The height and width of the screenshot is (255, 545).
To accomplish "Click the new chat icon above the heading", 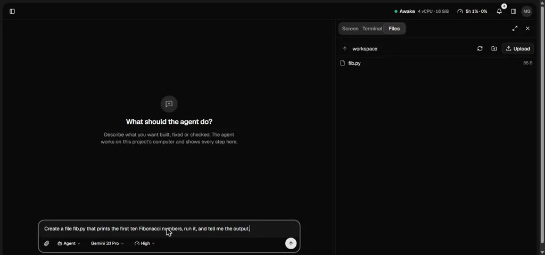I will 169,104.
